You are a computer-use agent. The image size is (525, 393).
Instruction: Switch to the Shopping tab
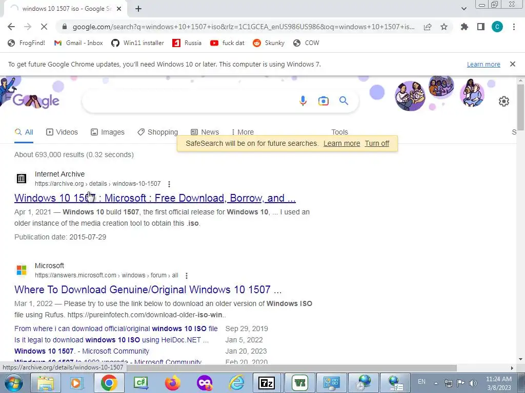(x=158, y=132)
